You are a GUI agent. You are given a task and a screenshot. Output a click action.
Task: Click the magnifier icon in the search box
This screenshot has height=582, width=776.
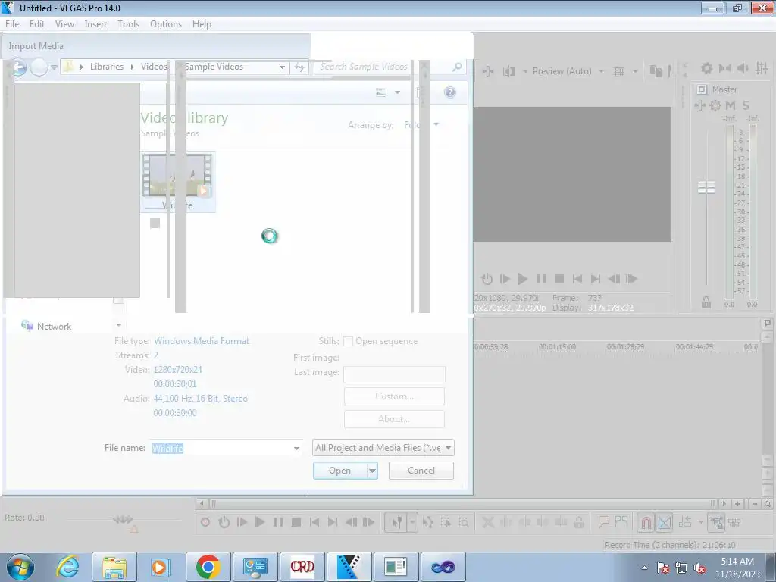[457, 67]
